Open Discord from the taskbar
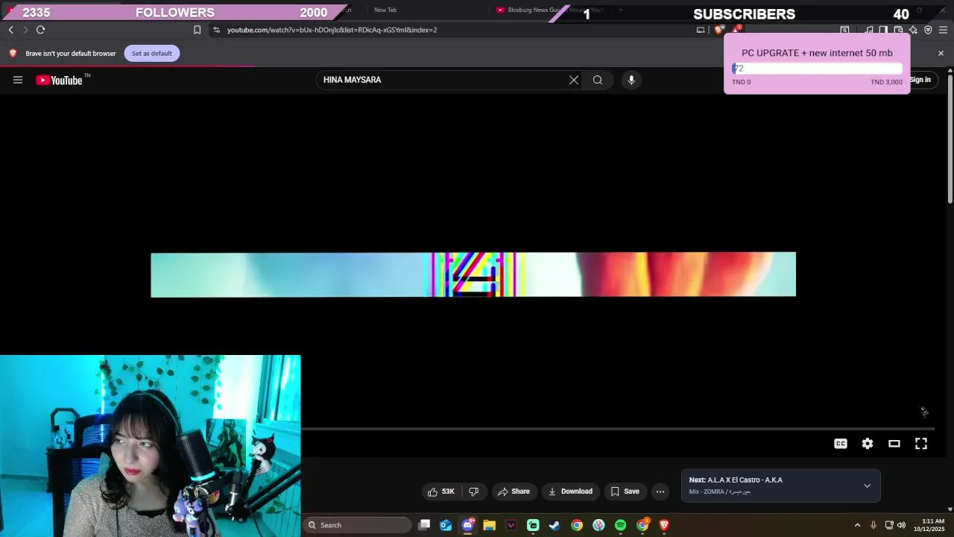954x537 pixels. (467, 525)
